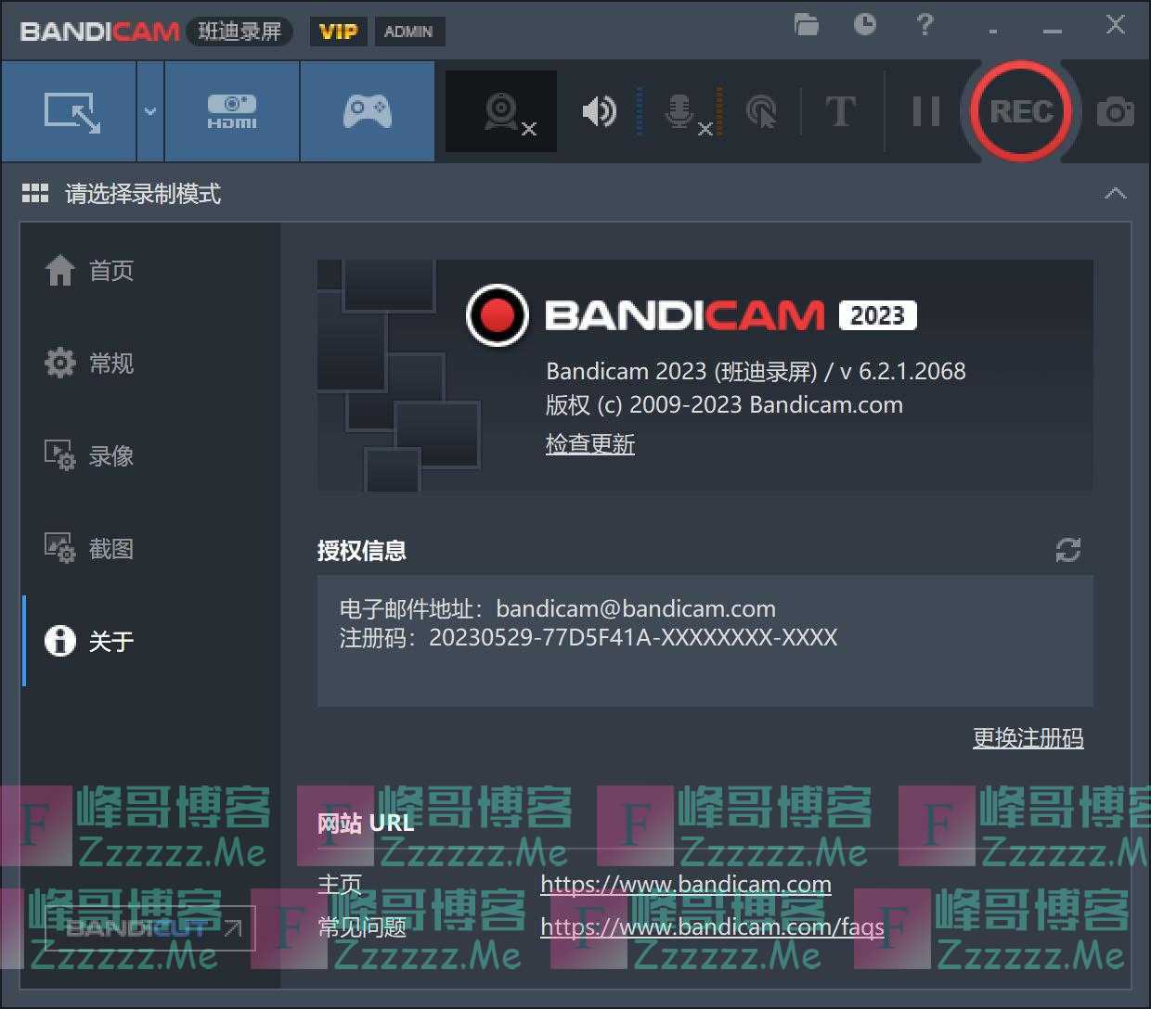The image size is (1151, 1009).
Task: Toggle the webcam overlay
Action: pos(502,112)
